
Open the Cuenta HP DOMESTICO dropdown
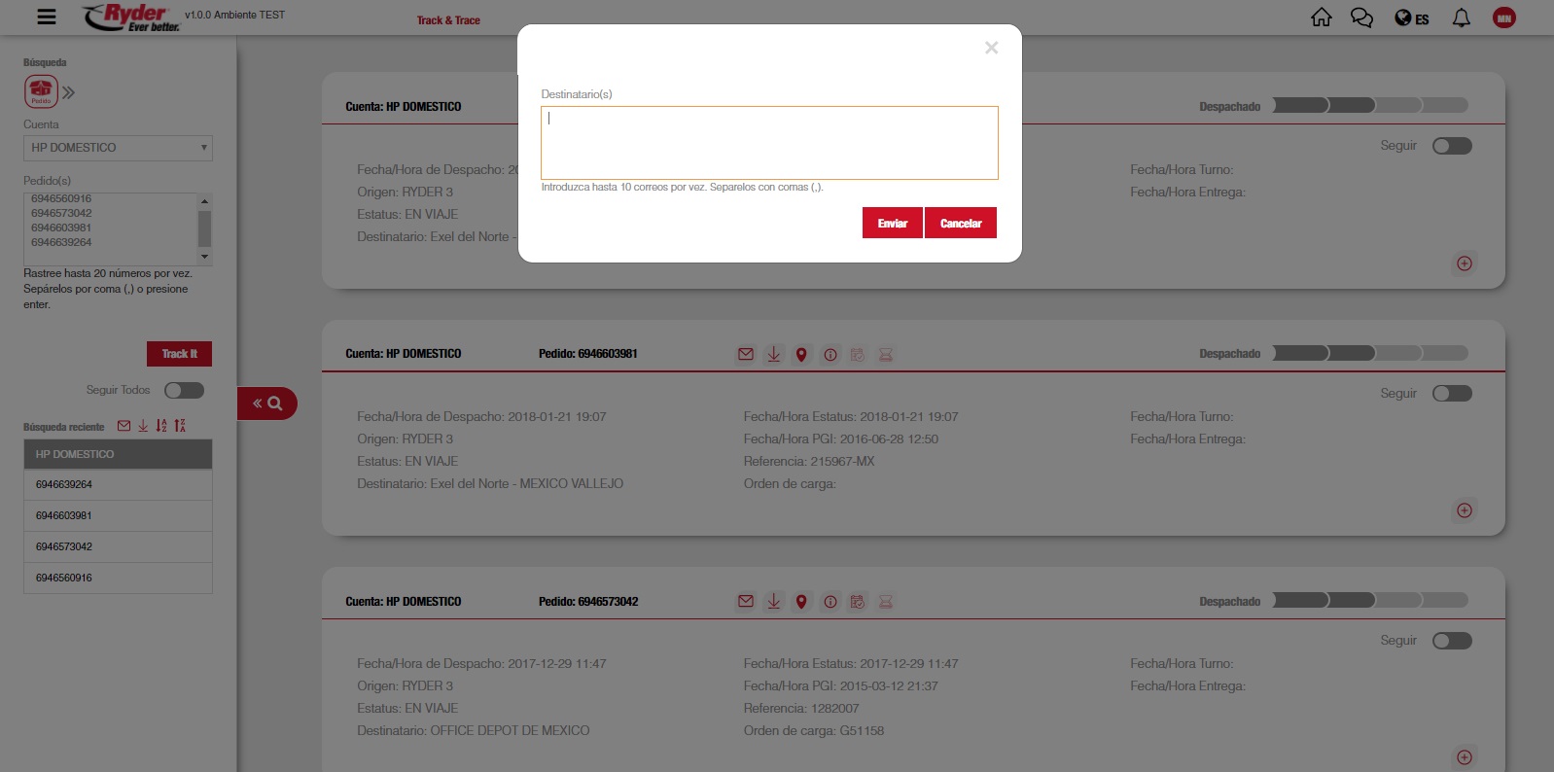(118, 148)
